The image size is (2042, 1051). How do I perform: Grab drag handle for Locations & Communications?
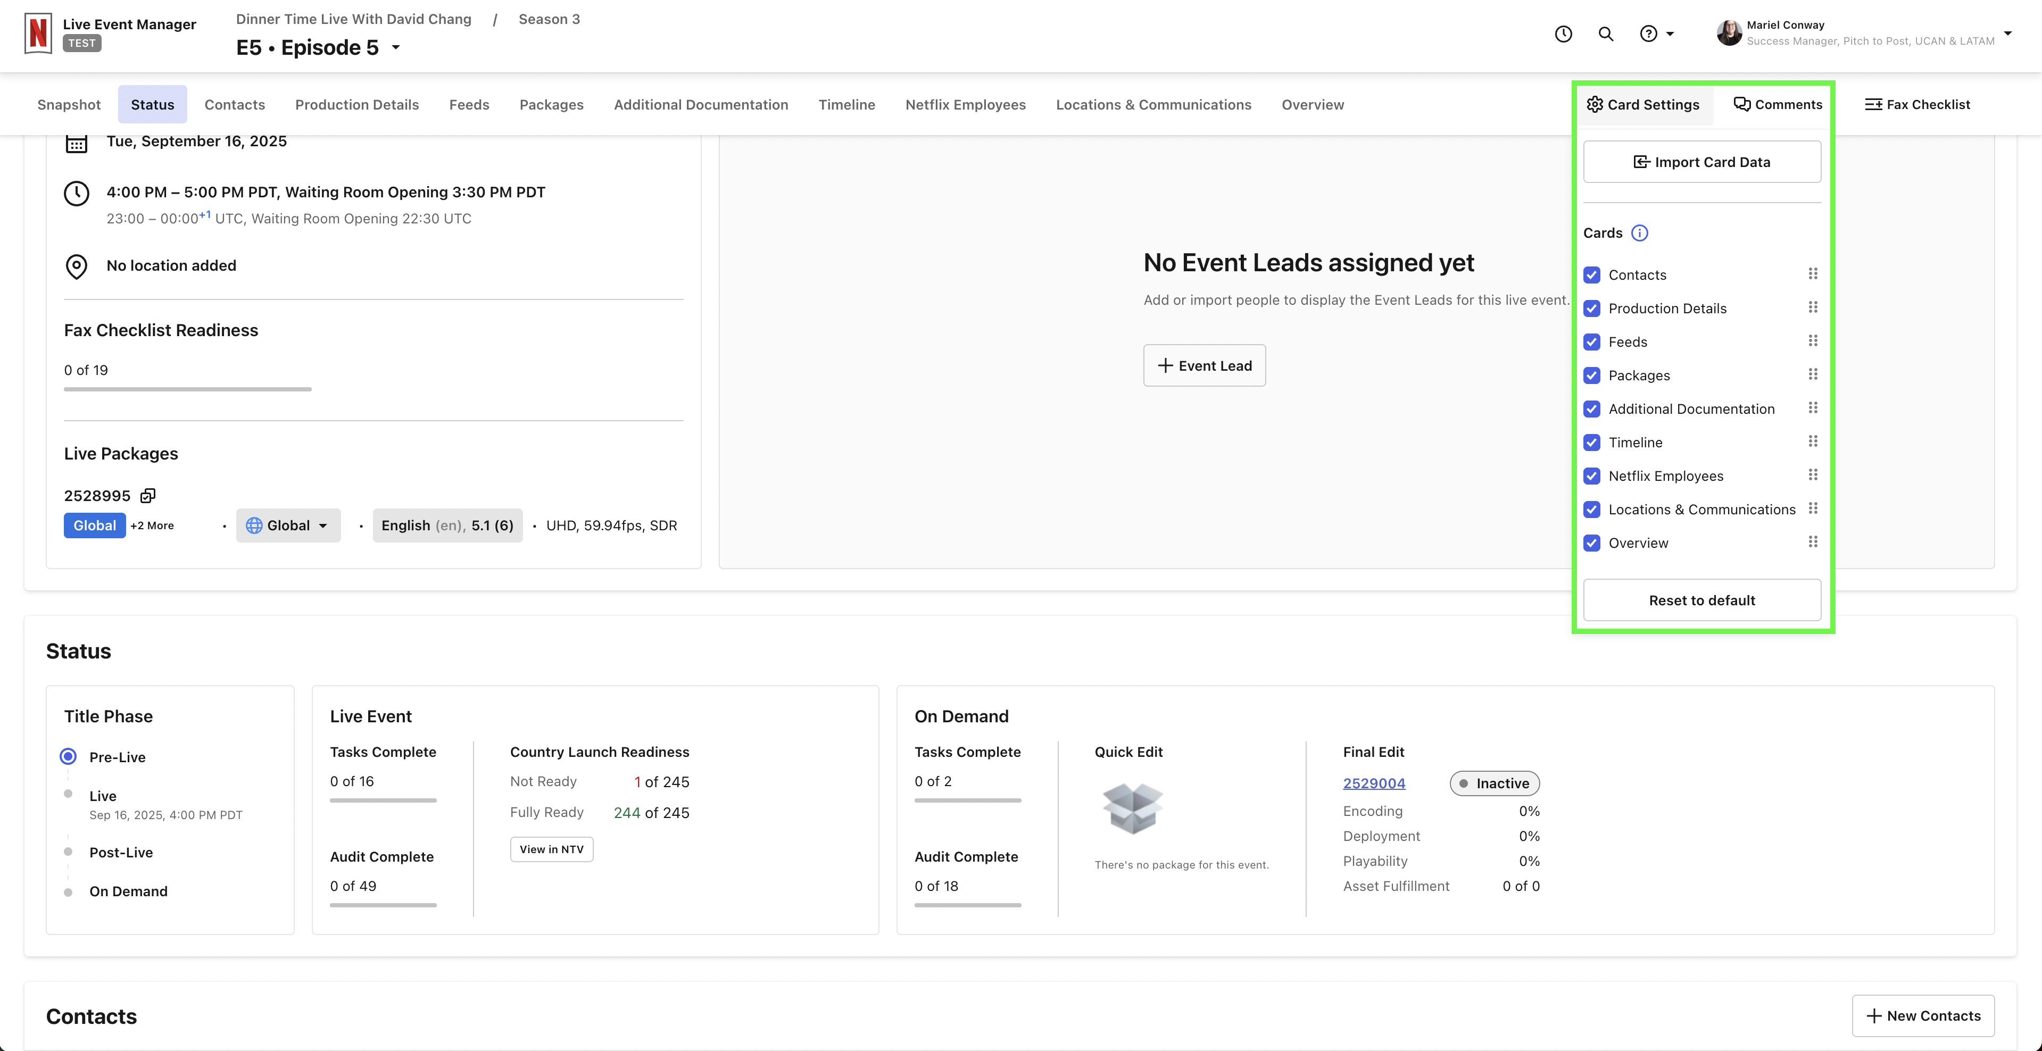(1812, 508)
